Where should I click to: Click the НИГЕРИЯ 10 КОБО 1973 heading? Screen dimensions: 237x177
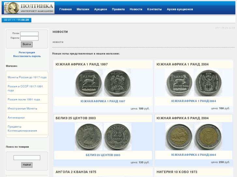click(x=177, y=172)
